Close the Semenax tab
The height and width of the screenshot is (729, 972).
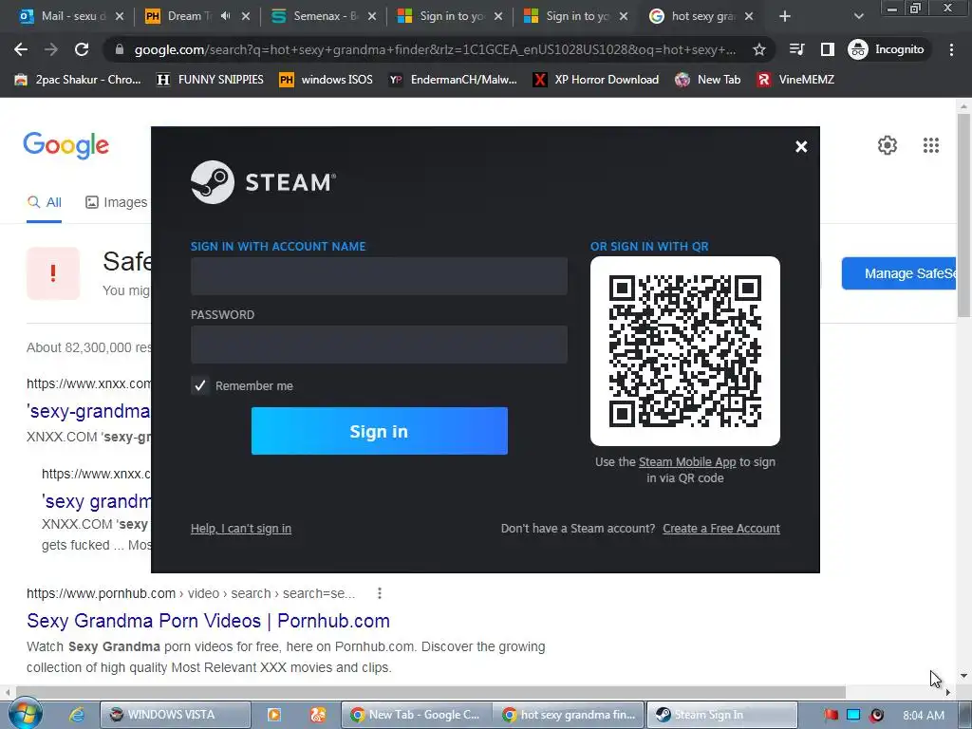372,16
